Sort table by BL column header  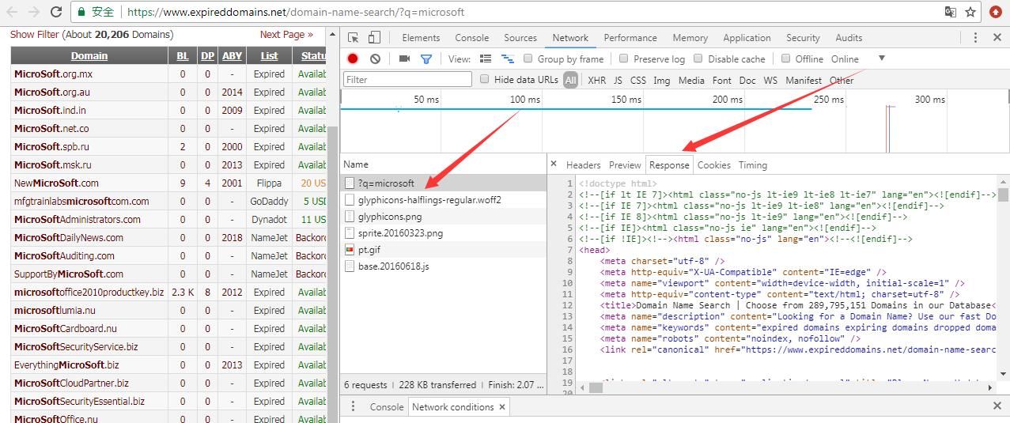point(183,55)
